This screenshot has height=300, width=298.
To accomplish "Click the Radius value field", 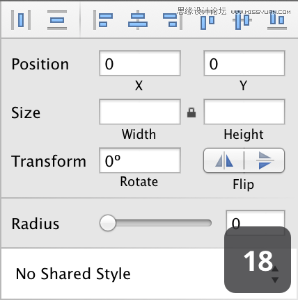I will point(256,223).
